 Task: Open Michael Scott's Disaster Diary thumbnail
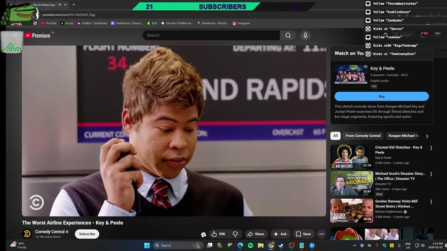pyautogui.click(x=352, y=183)
